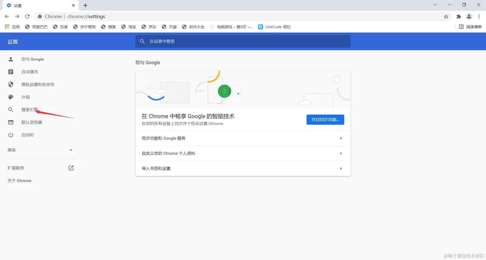The image size is (486, 260).
Task: Click the forward navigation arrow
Action: pyautogui.click(x=17, y=16)
